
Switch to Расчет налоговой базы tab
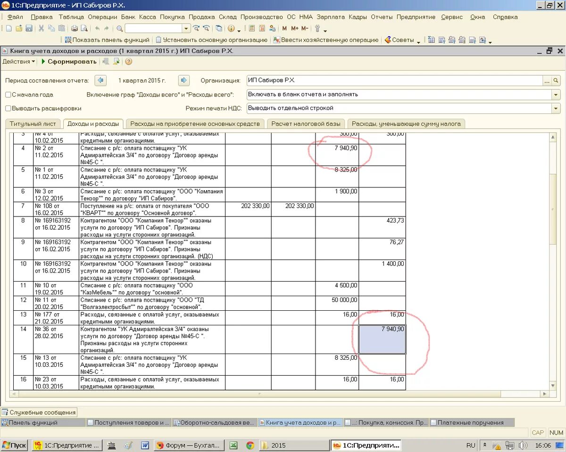(x=306, y=124)
